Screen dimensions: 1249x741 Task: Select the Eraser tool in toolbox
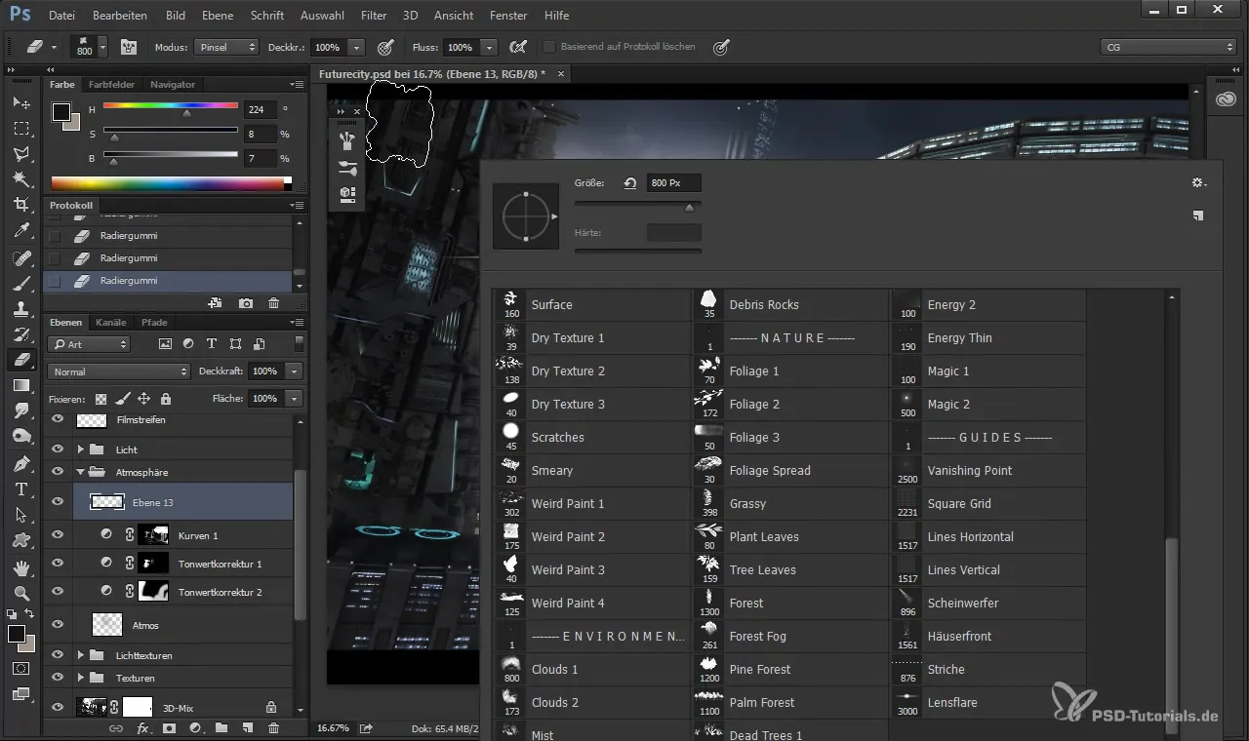point(21,360)
